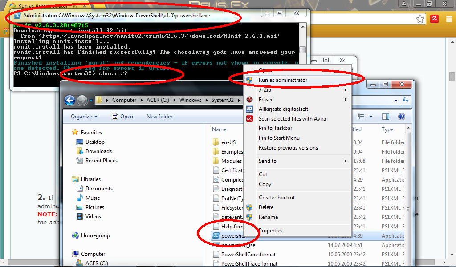
Task: Click the Explorer help question mark icon
Action: pyautogui.click(x=401, y=117)
